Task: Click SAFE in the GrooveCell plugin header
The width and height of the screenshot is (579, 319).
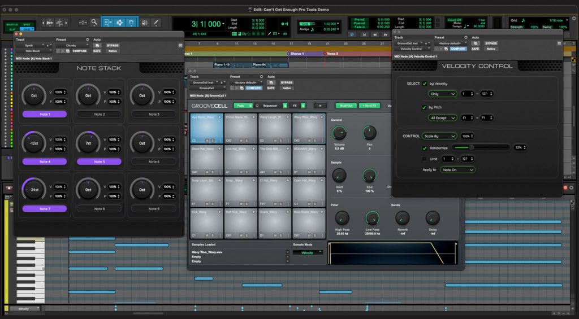Action: [271, 88]
